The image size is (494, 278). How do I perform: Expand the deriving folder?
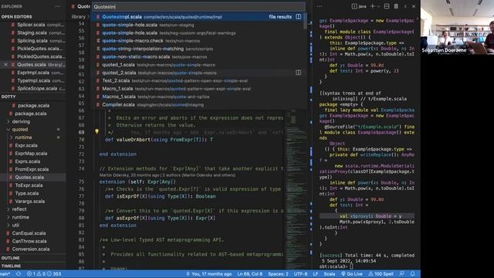[x=32, y=121]
